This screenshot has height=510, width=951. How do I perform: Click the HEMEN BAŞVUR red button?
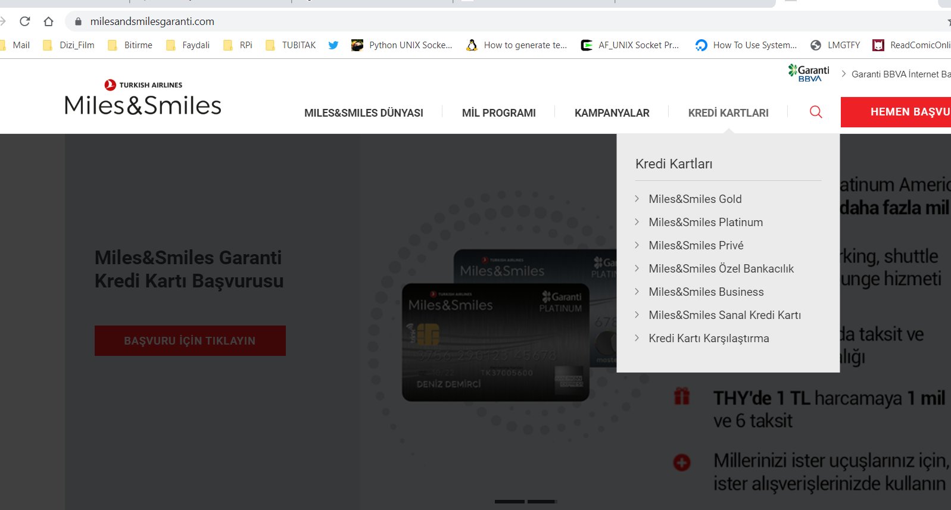pos(896,112)
